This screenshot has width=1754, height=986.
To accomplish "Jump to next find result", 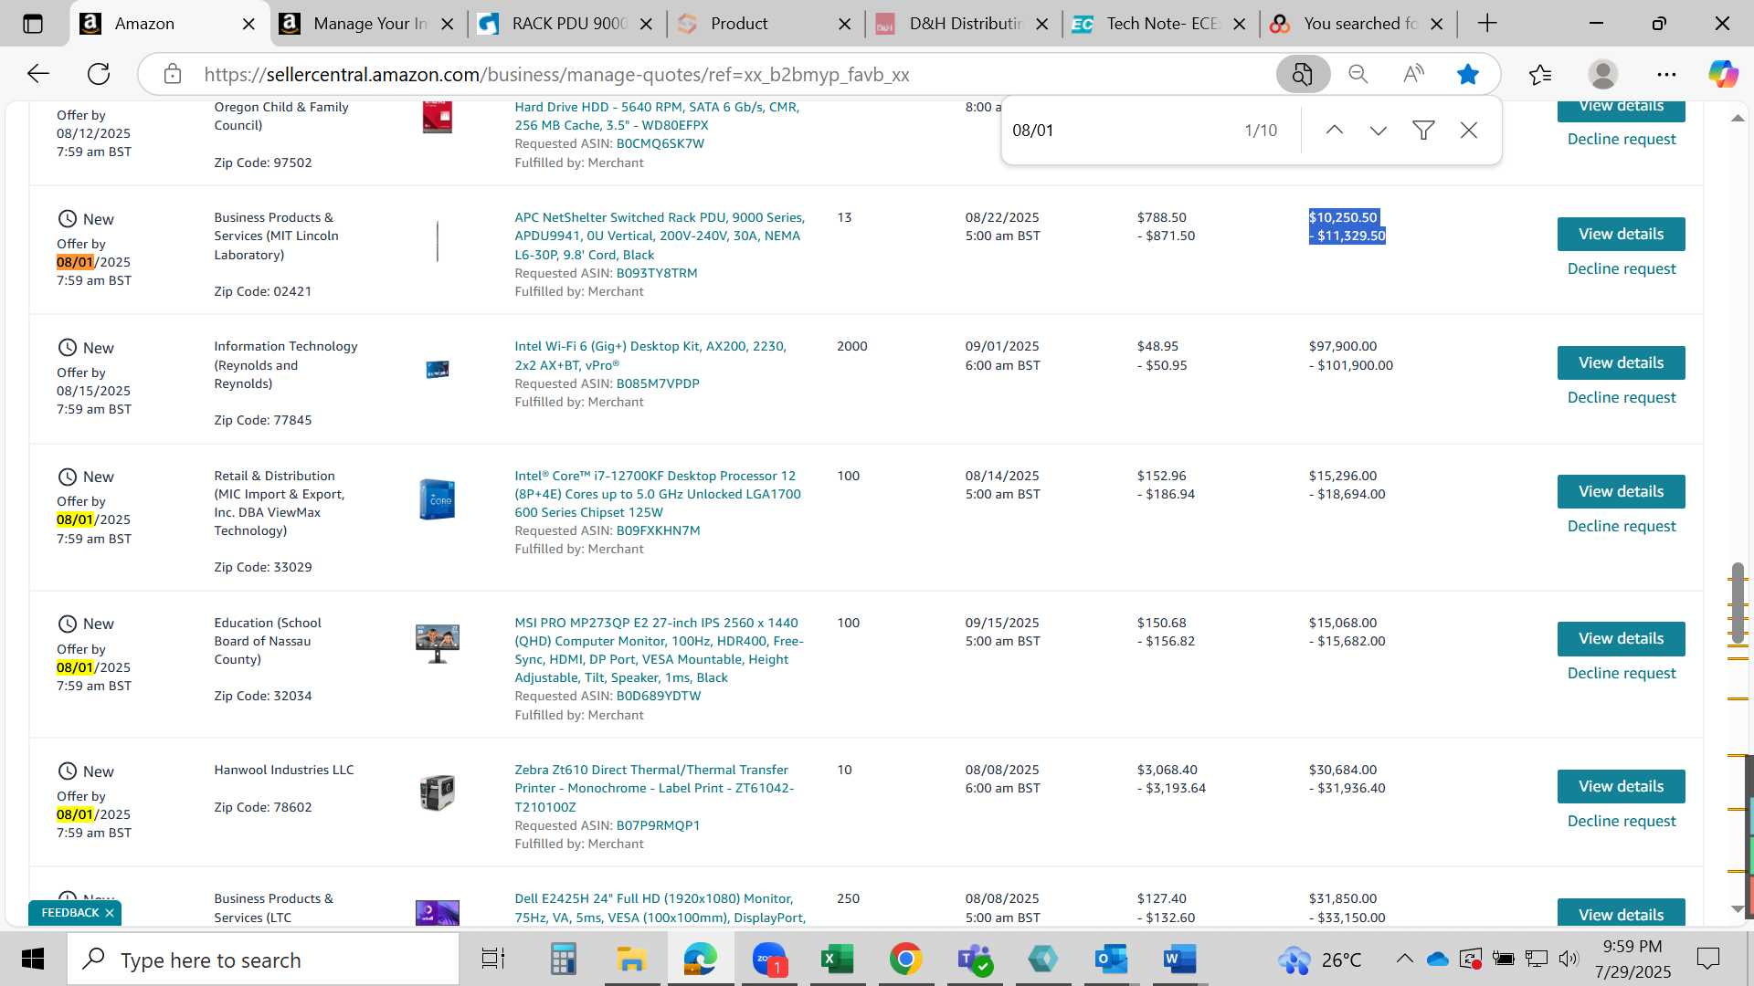I will pos(1379,131).
